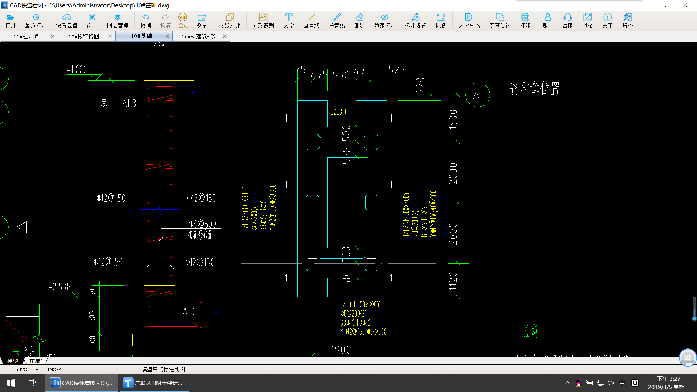Open the taskbar clock and date

(x=669, y=383)
